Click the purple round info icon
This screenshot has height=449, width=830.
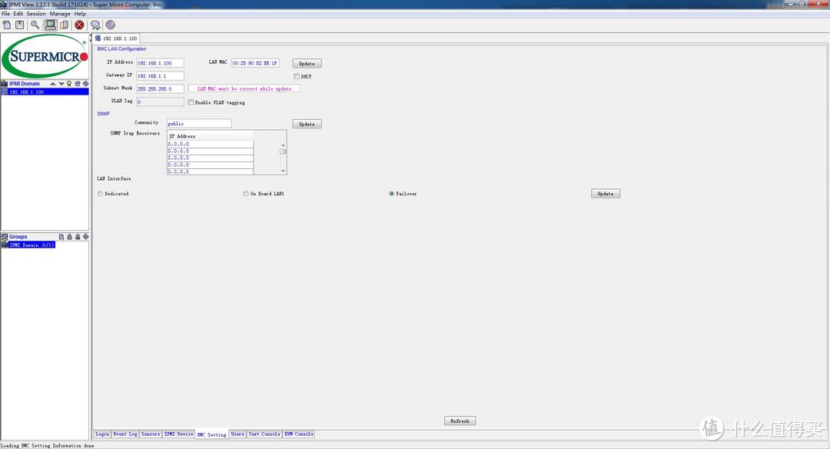point(111,25)
